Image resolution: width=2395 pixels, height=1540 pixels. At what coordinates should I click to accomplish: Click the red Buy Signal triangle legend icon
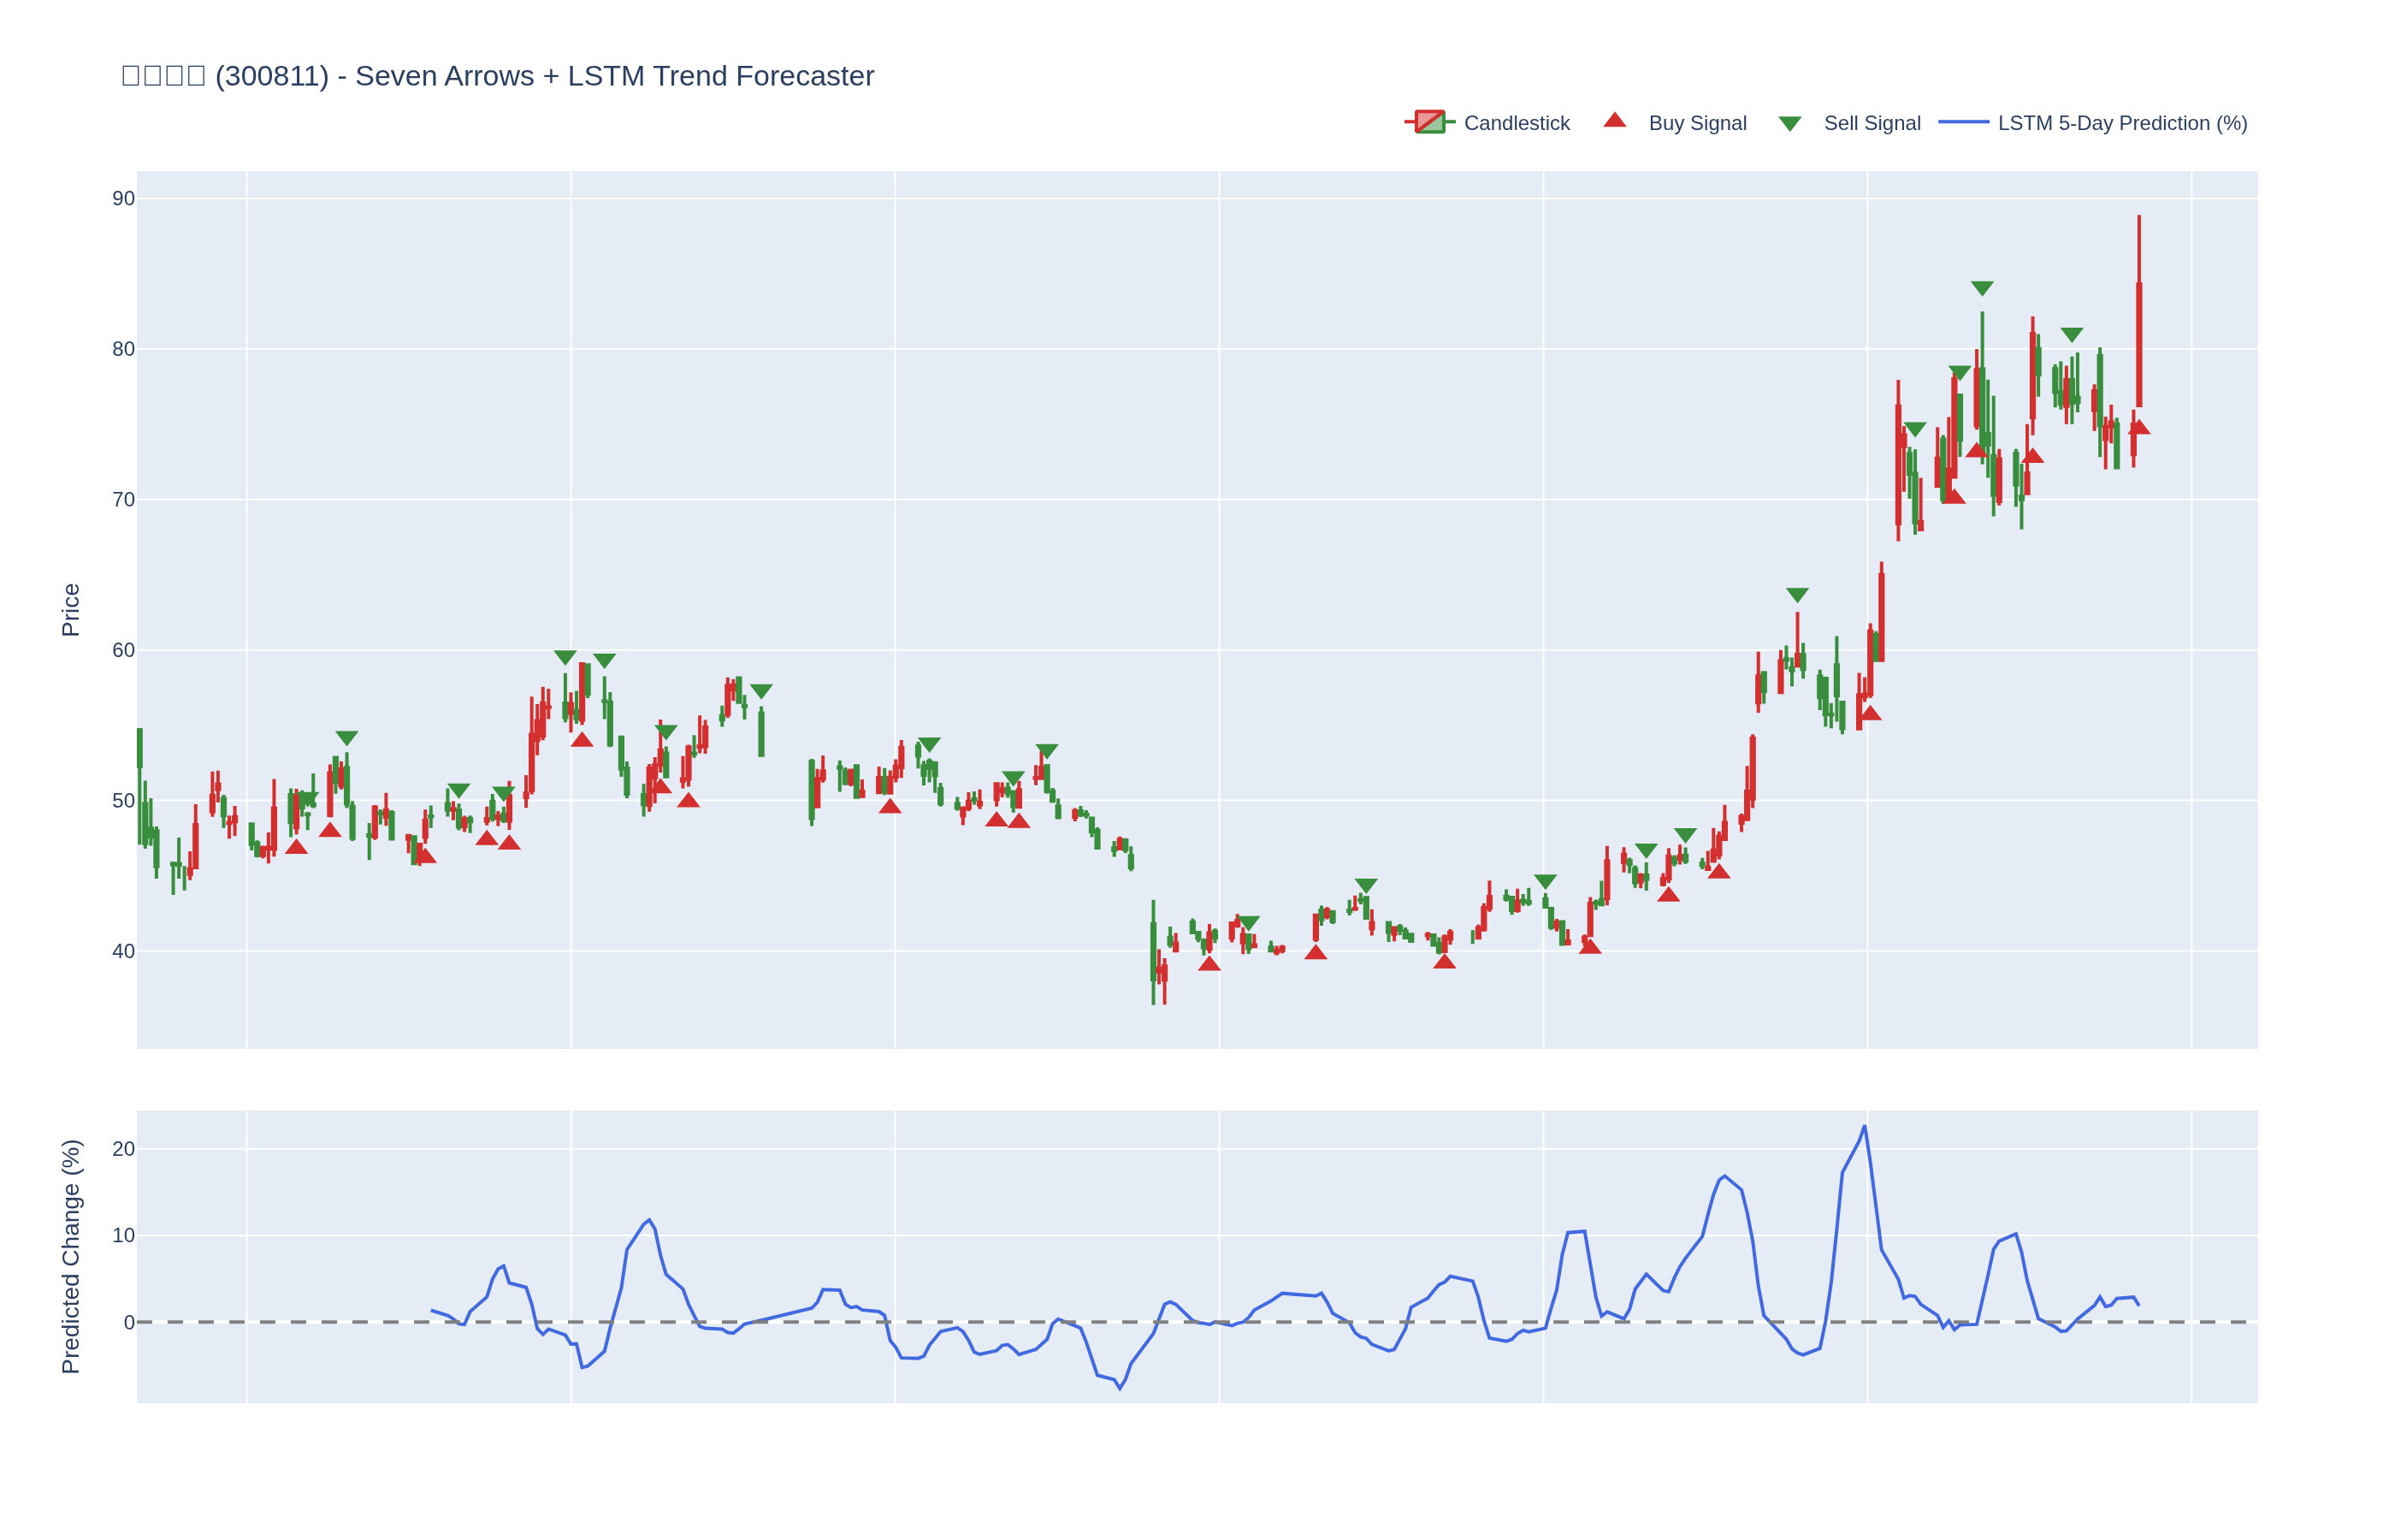click(x=1614, y=121)
